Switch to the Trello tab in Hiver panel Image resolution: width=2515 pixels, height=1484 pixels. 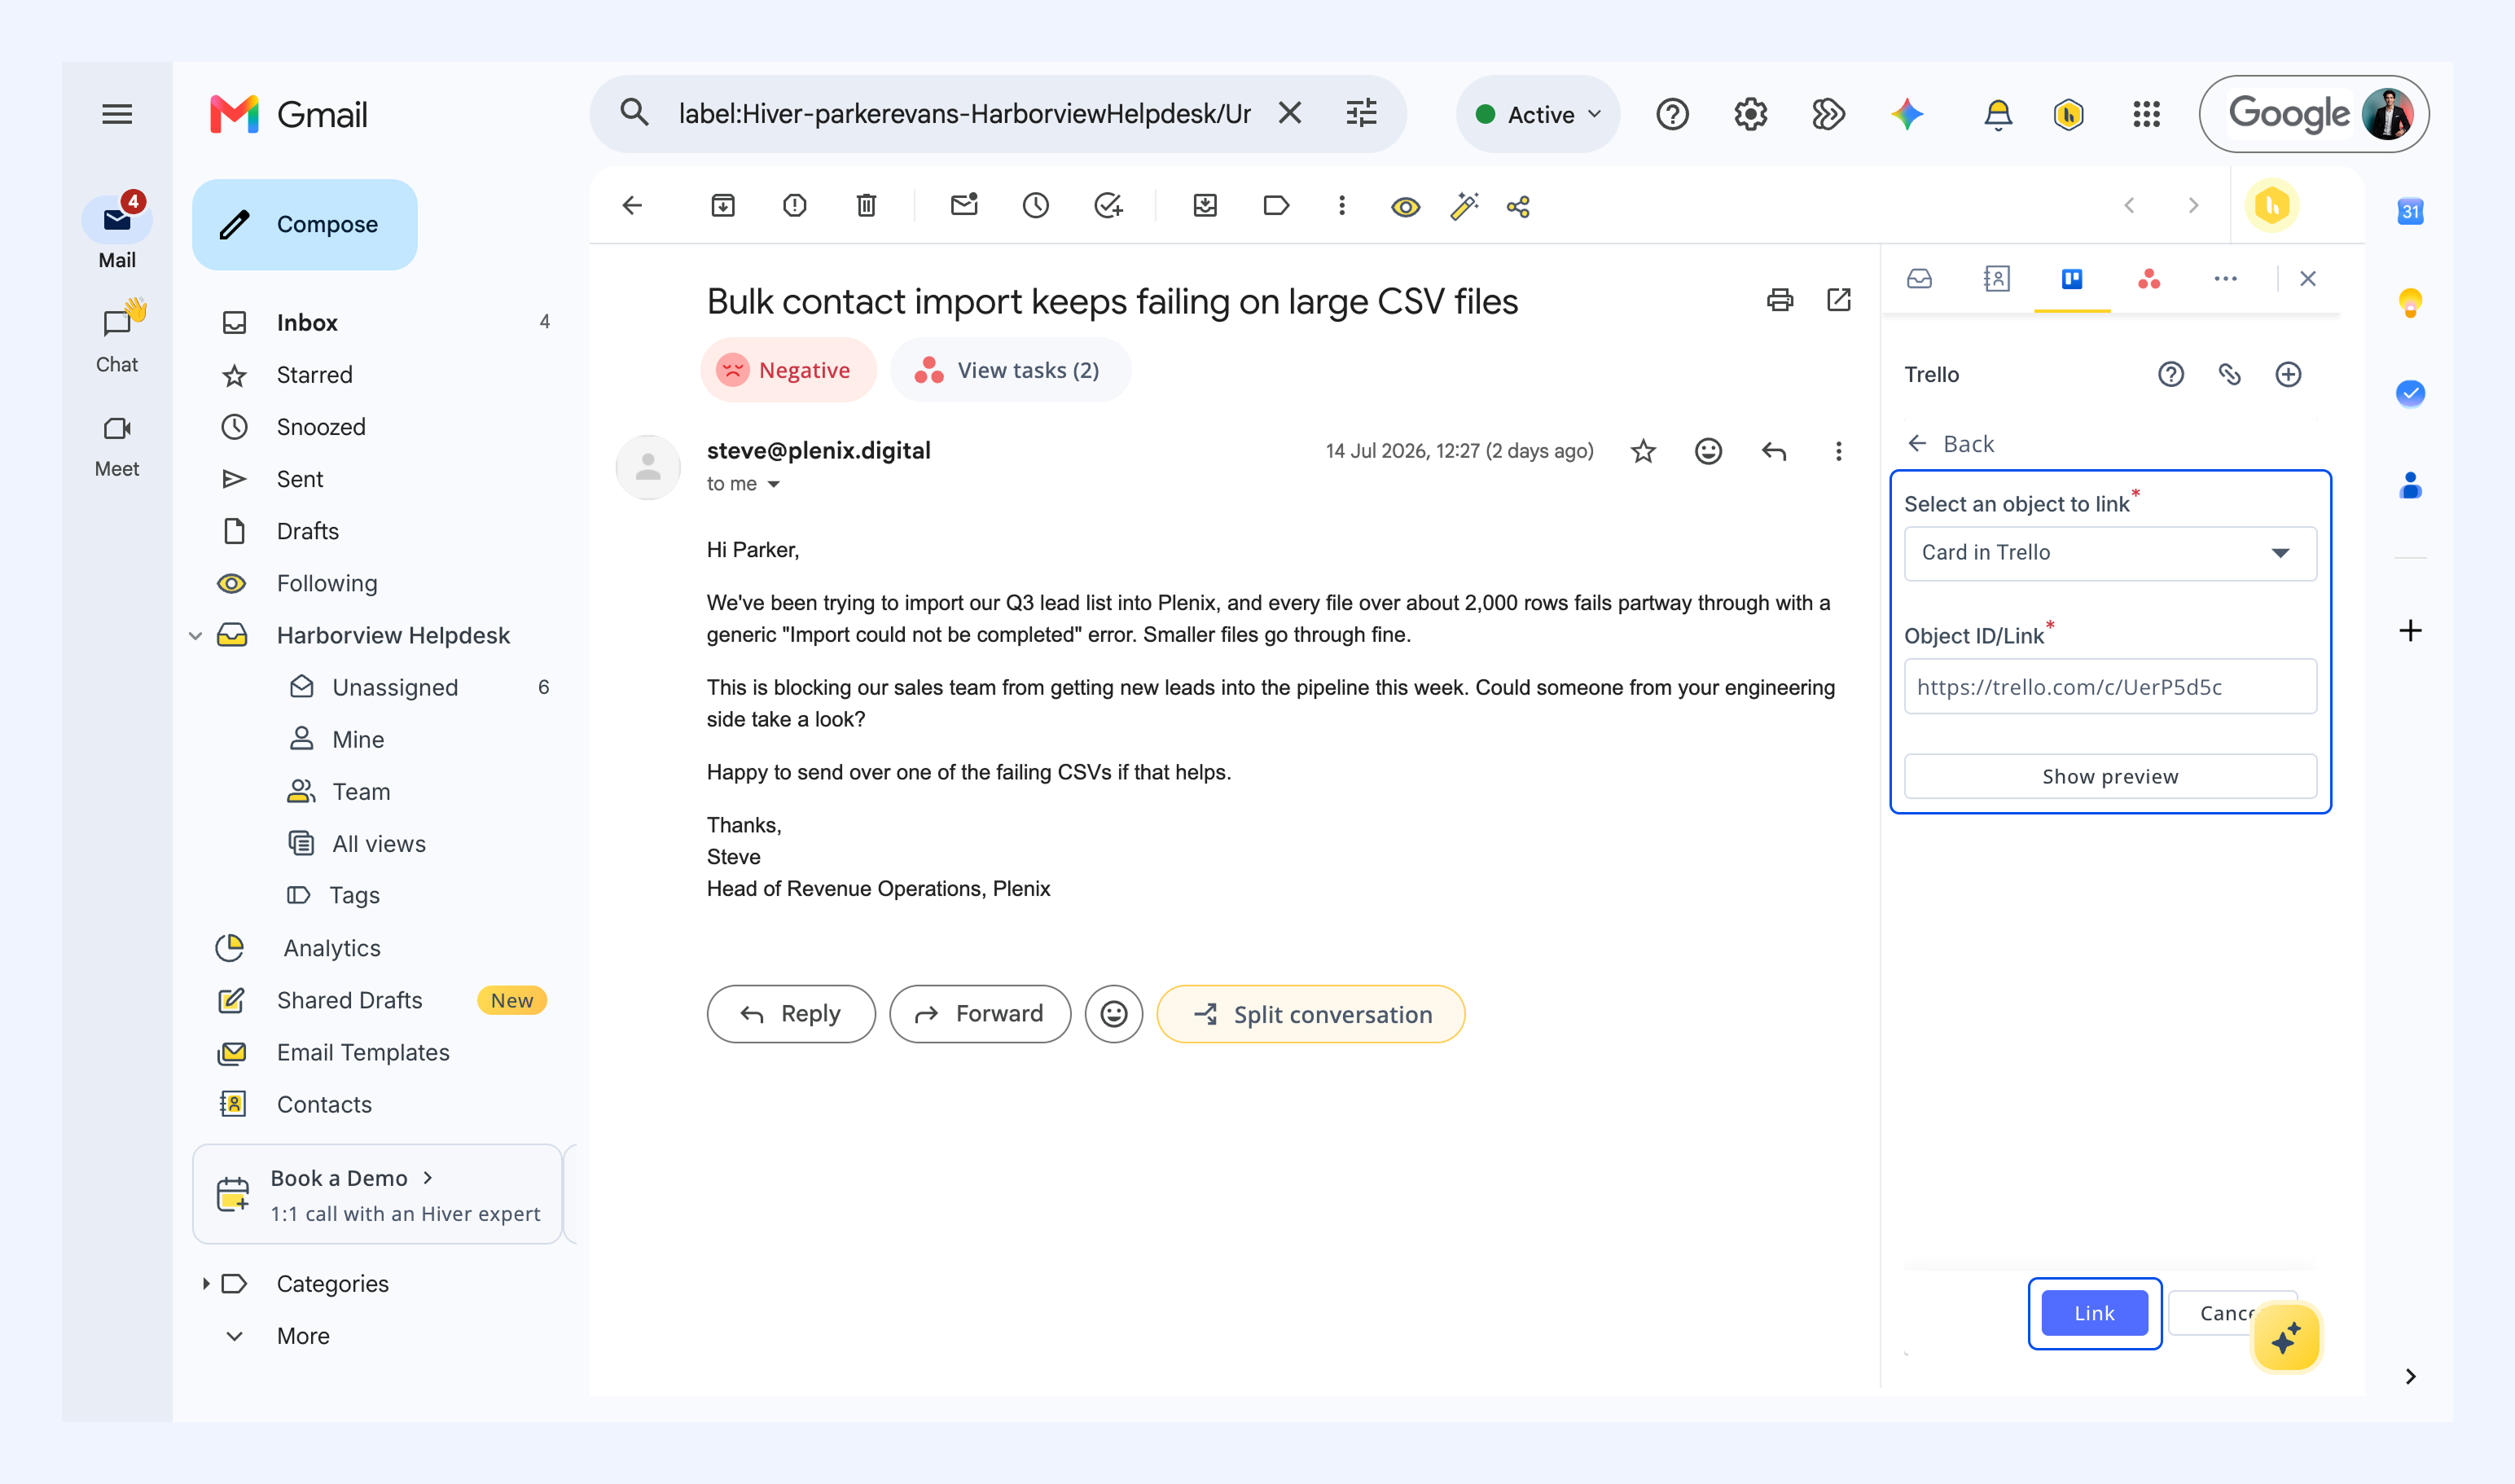pos(2072,279)
